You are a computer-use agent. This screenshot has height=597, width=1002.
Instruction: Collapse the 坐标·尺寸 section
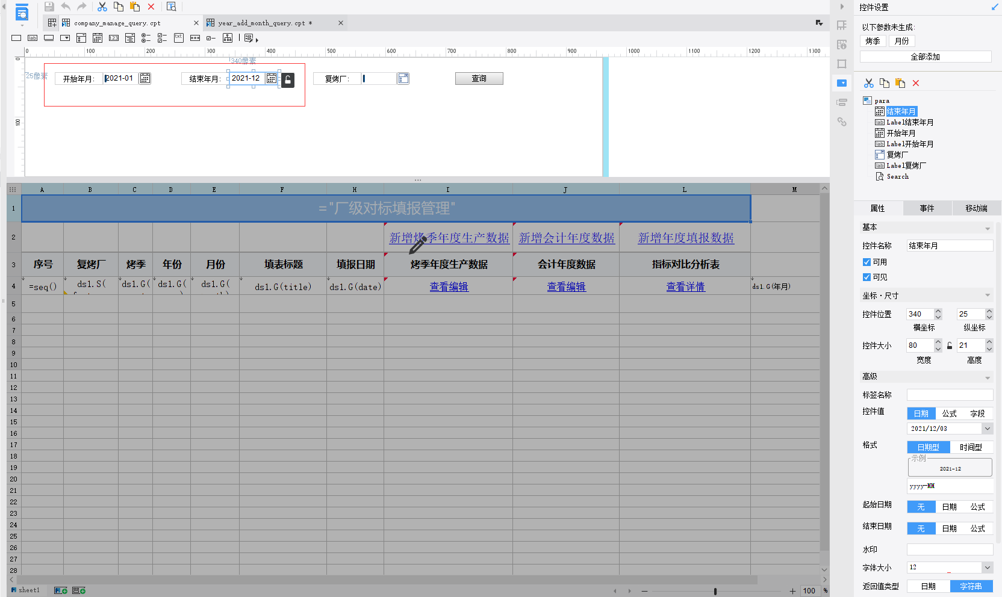(988, 295)
